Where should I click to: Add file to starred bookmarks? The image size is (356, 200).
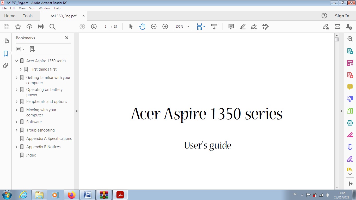click(18, 27)
